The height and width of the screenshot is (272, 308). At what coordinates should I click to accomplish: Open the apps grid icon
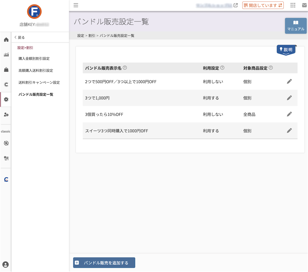pos(293,5)
